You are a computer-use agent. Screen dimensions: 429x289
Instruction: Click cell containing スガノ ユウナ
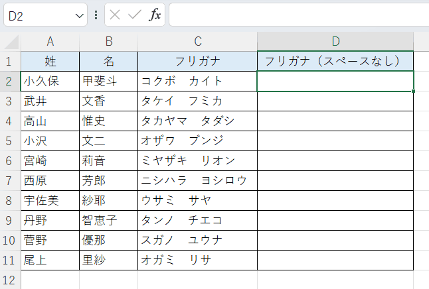tap(197, 241)
